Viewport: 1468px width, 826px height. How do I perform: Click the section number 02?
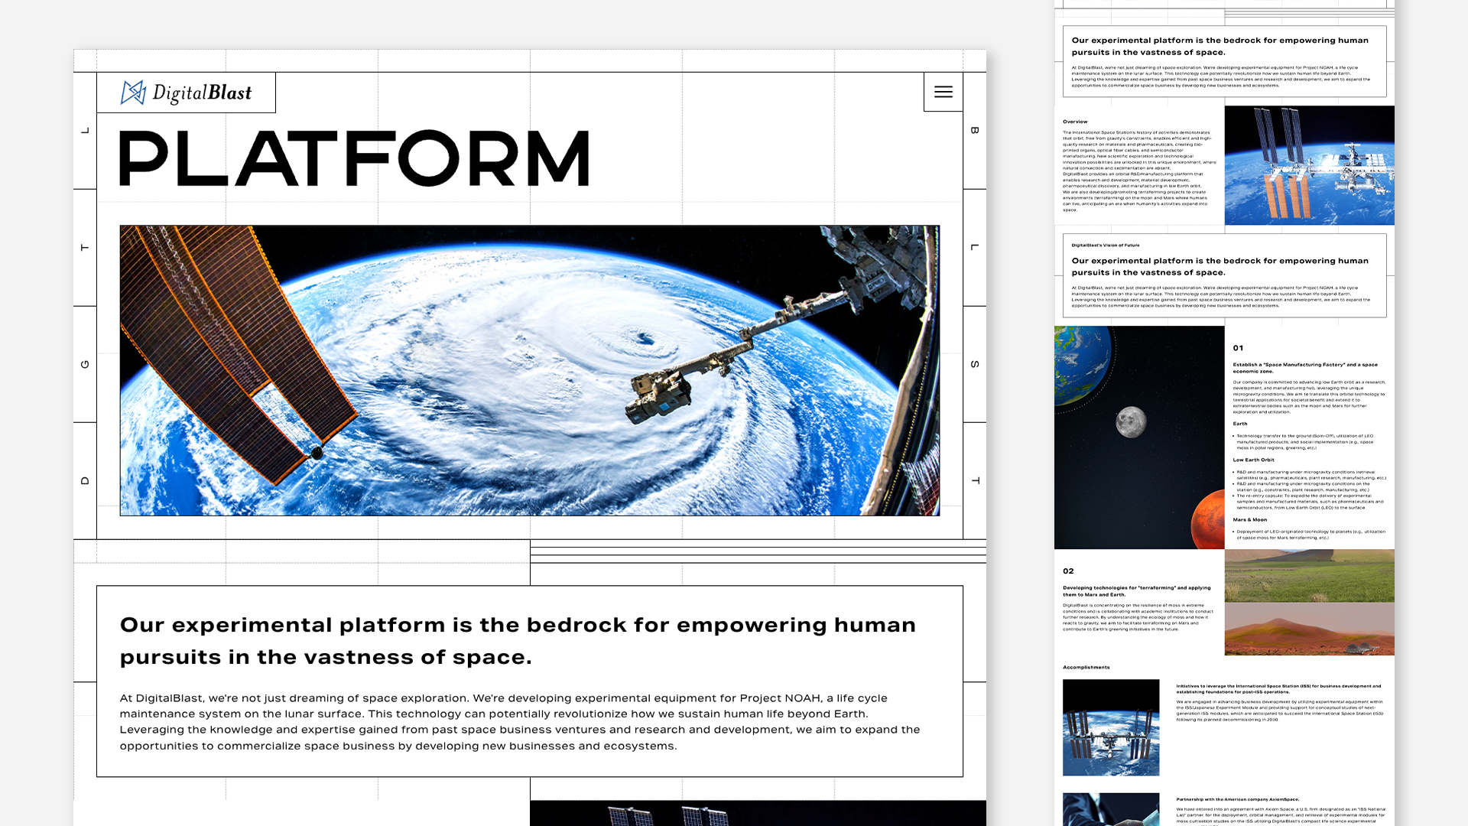click(x=1068, y=571)
